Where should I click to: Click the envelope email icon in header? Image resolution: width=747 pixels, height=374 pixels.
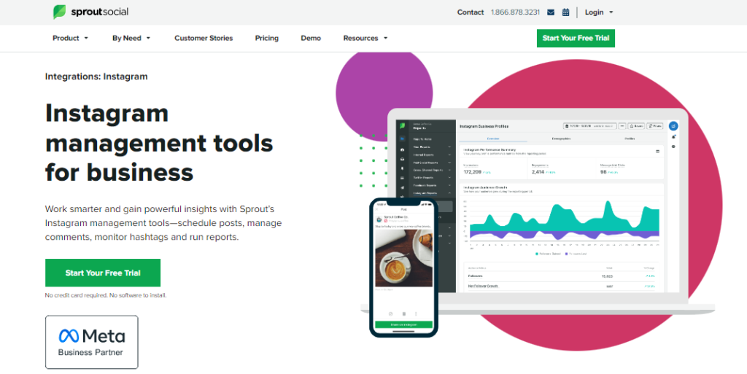click(551, 12)
